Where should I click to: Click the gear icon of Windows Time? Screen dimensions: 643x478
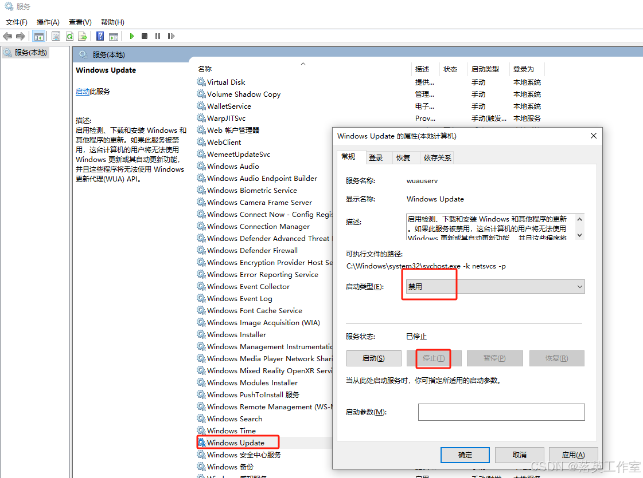tap(201, 430)
